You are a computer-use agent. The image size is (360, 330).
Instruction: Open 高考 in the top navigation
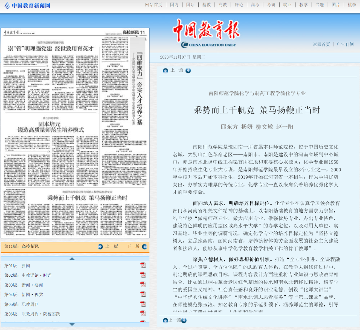(255, 5)
